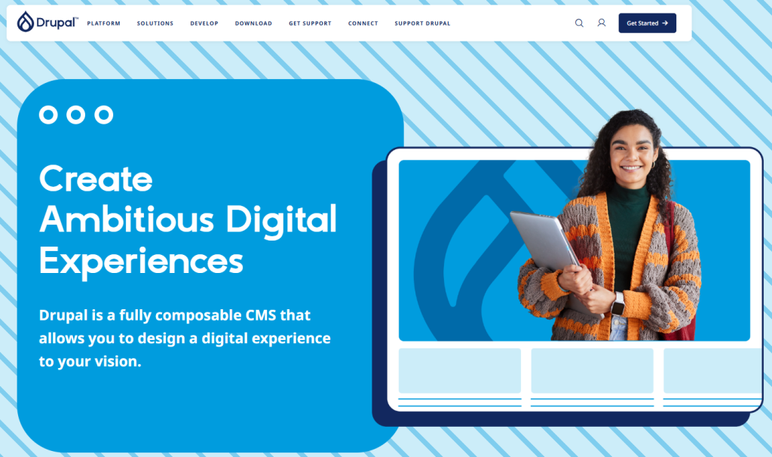Click the second light-blue placeholder card

593,371
